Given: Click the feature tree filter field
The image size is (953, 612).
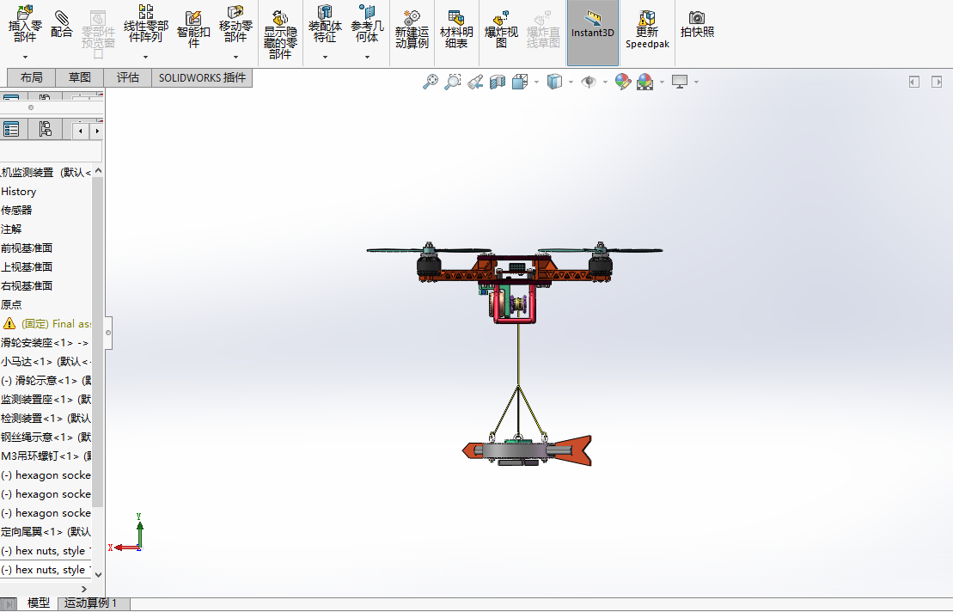Looking at the screenshot, I should coord(51,151).
